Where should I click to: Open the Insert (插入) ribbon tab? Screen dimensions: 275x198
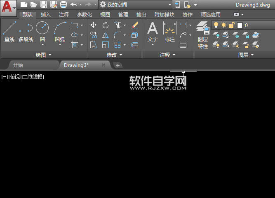(x=46, y=15)
